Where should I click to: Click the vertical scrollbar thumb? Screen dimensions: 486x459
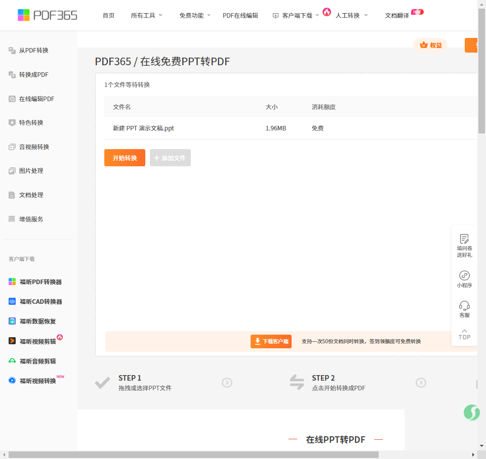tap(481, 71)
